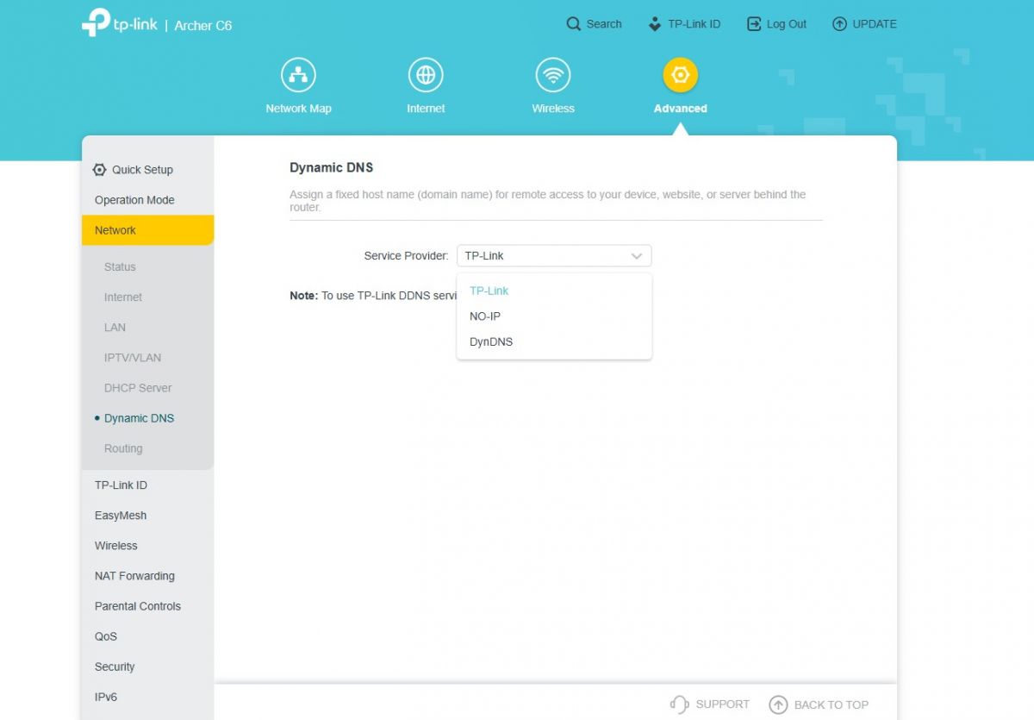Click the Search text link
The image size is (1034, 720).
[x=604, y=24]
